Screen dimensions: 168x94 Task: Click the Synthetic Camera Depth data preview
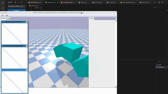click(x=14, y=58)
